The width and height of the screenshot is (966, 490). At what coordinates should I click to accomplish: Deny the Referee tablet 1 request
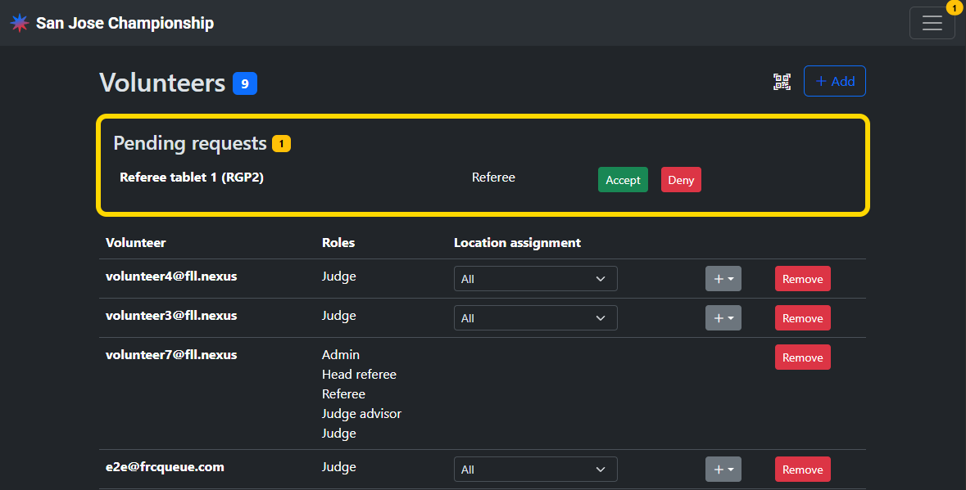pos(681,180)
